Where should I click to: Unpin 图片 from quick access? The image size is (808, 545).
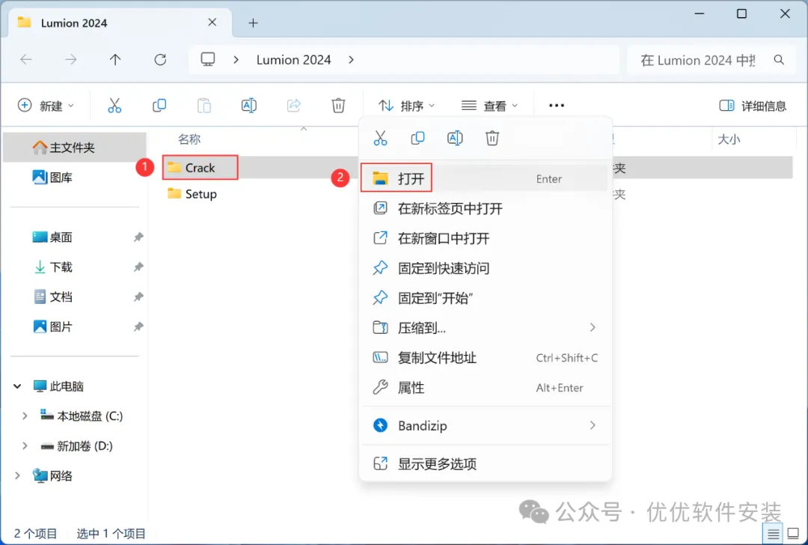(138, 327)
